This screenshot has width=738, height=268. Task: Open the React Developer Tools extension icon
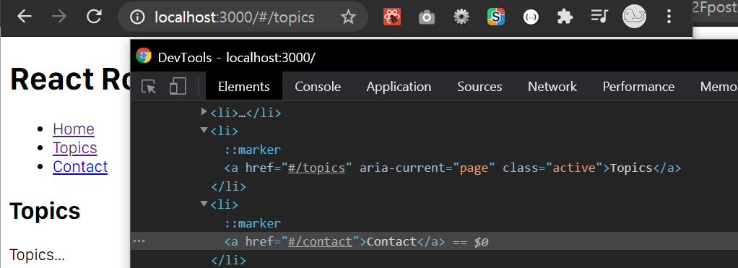coord(392,17)
